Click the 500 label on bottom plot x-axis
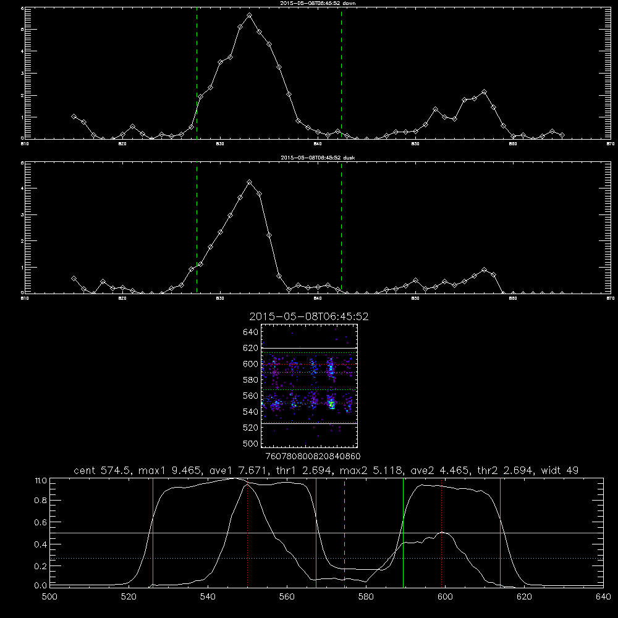 pyautogui.click(x=49, y=597)
